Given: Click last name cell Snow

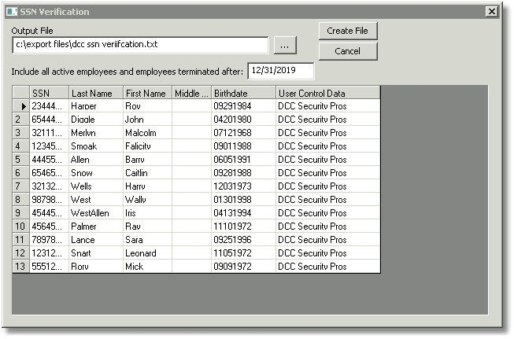Looking at the screenshot, I should click(x=96, y=173).
